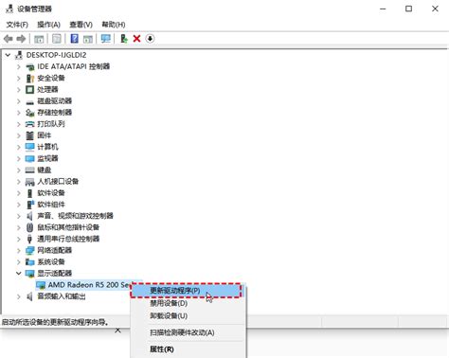Click the processor icon beside 处理器
449x358 pixels.
(x=29, y=90)
